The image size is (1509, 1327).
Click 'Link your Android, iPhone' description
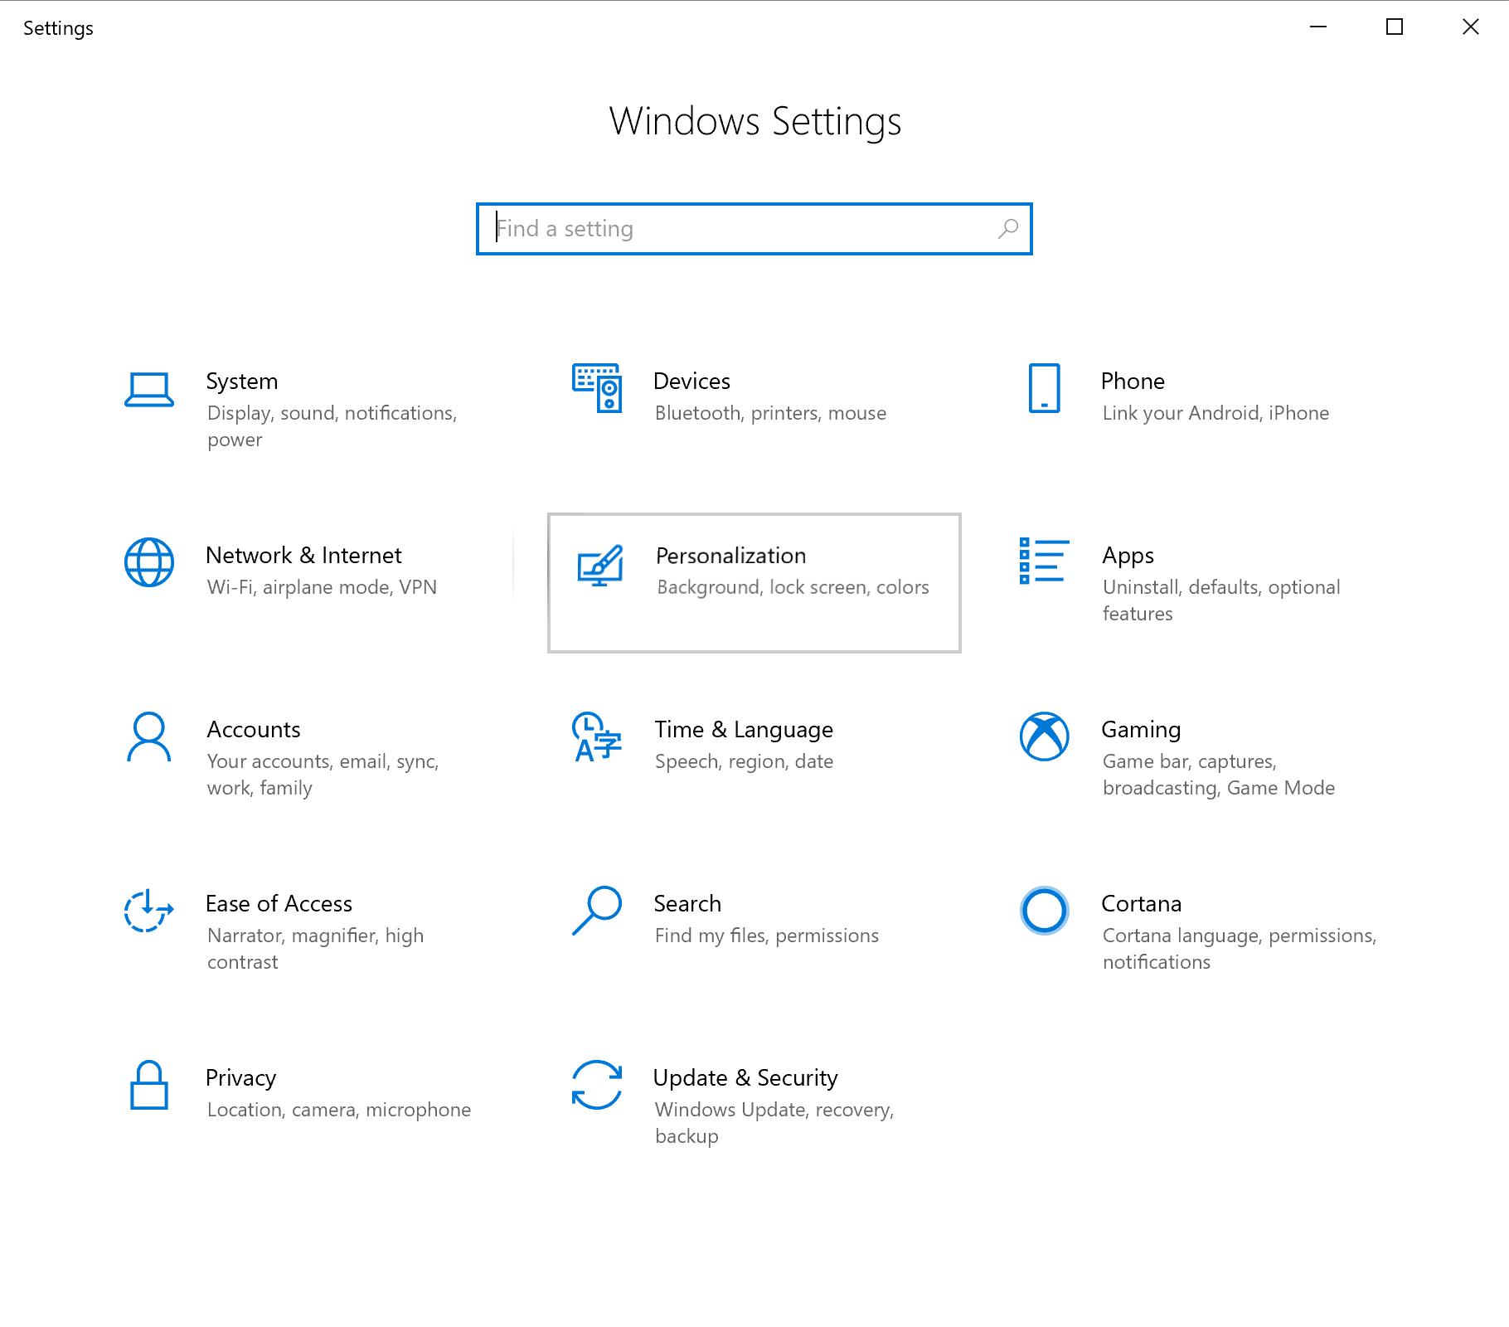[x=1215, y=413]
